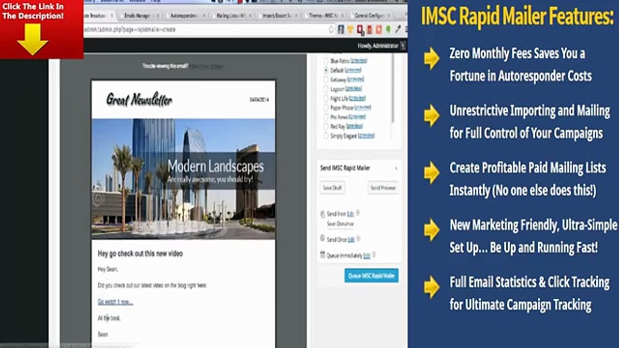Edit the Queue immediately setting

pos(367,255)
